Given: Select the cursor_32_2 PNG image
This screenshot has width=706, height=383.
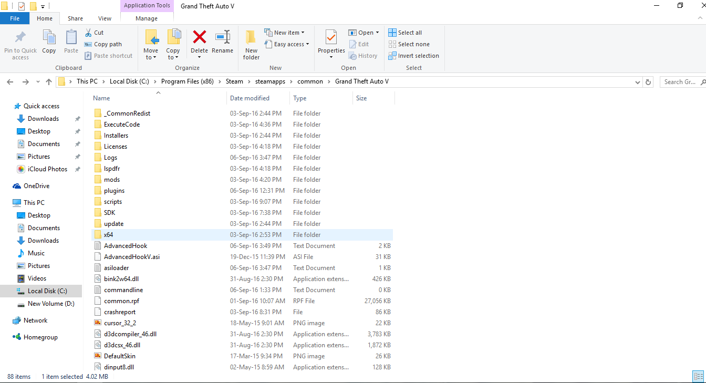Looking at the screenshot, I should [x=242, y=323].
